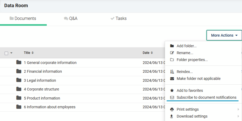Expand the Print settings submenu arrow
The image size is (242, 121).
(239, 109)
